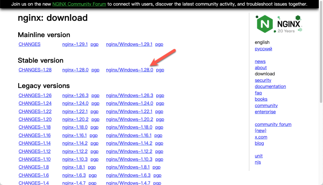323x185 pixels.
Task: Open CHANGES-1.28 changelog
Action: click(35, 70)
